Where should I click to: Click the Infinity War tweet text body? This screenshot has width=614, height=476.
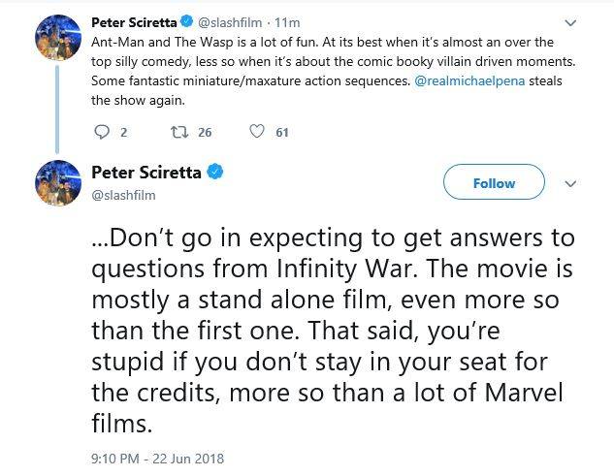coord(330,330)
